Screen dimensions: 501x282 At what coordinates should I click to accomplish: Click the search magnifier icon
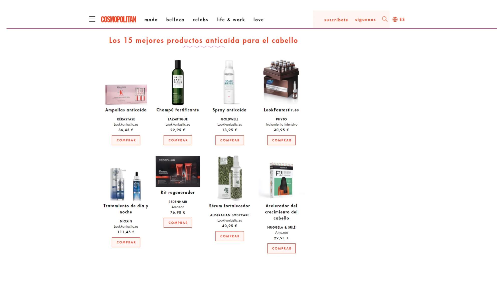(x=385, y=19)
